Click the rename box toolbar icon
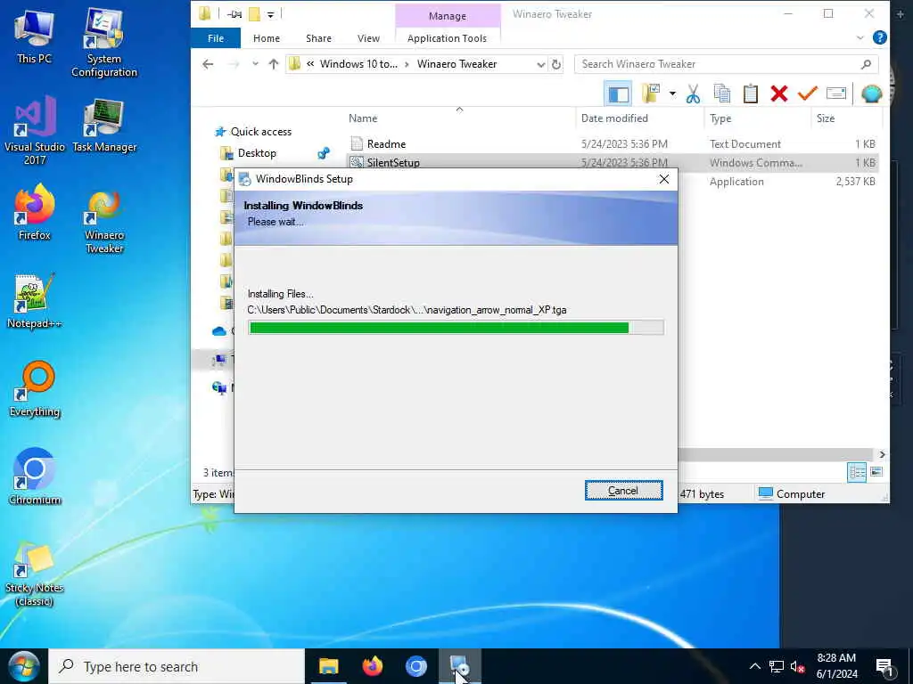Image resolution: width=913 pixels, height=684 pixels. tap(836, 93)
